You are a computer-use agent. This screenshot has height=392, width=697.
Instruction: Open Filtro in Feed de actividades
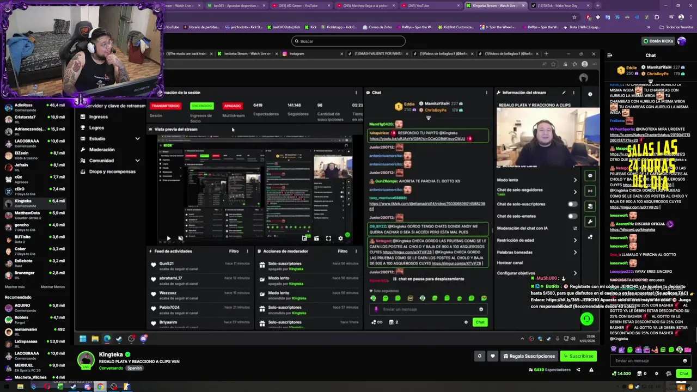(234, 251)
